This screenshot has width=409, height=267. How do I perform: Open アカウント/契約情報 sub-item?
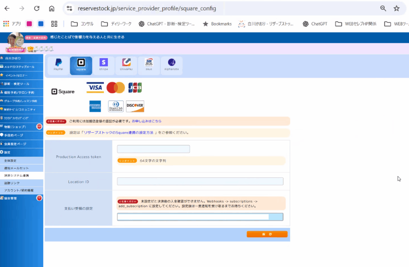tap(22, 190)
